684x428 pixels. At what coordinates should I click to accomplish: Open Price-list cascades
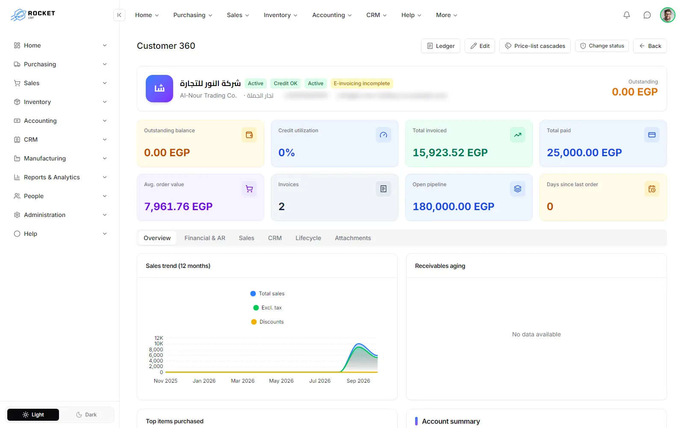(x=535, y=46)
